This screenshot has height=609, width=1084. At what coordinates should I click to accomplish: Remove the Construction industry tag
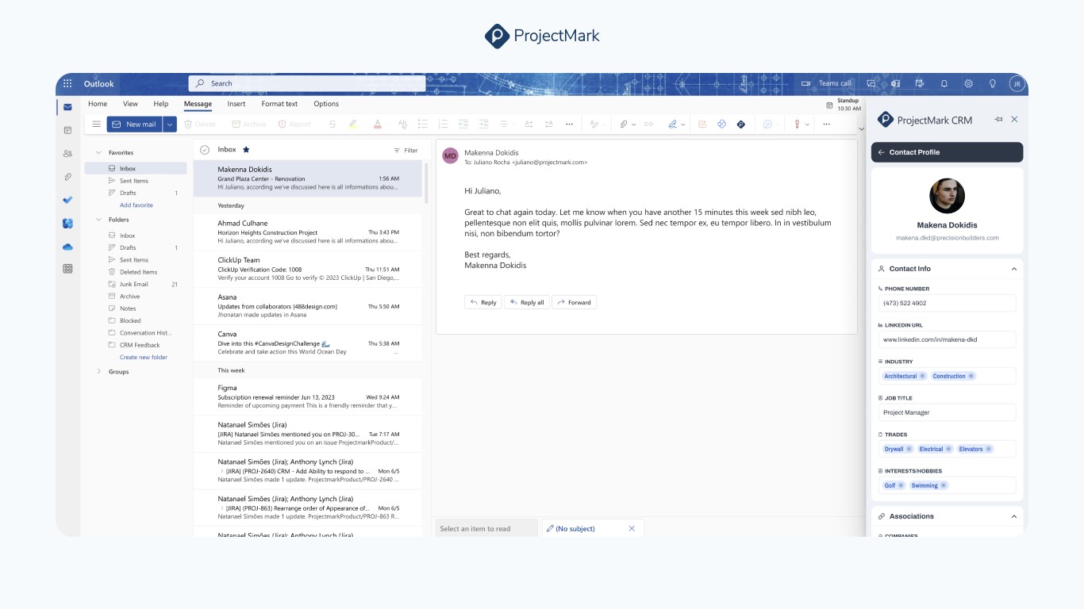coord(971,376)
